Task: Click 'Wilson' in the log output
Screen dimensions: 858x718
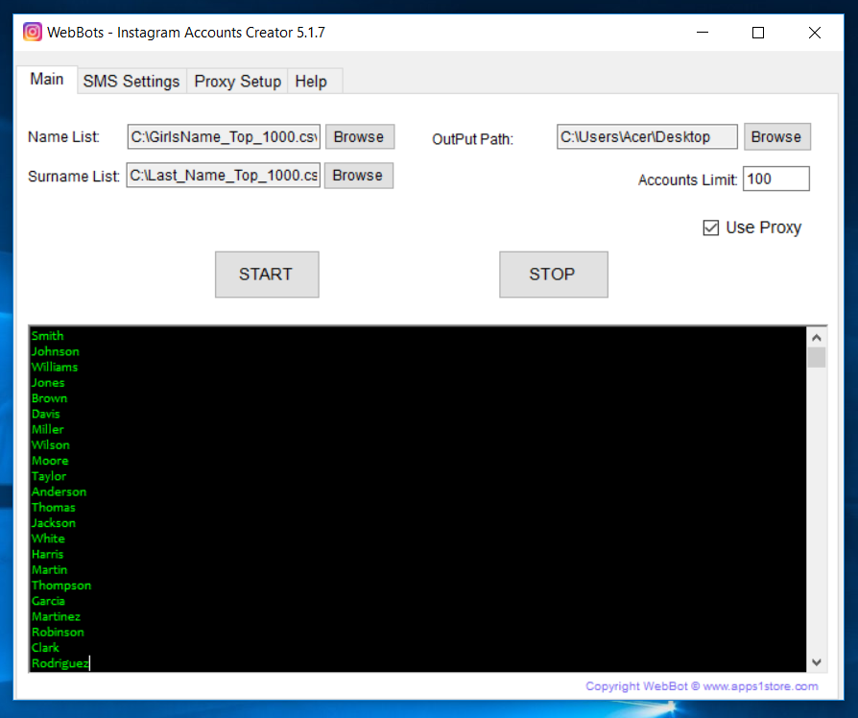Action: 51,445
